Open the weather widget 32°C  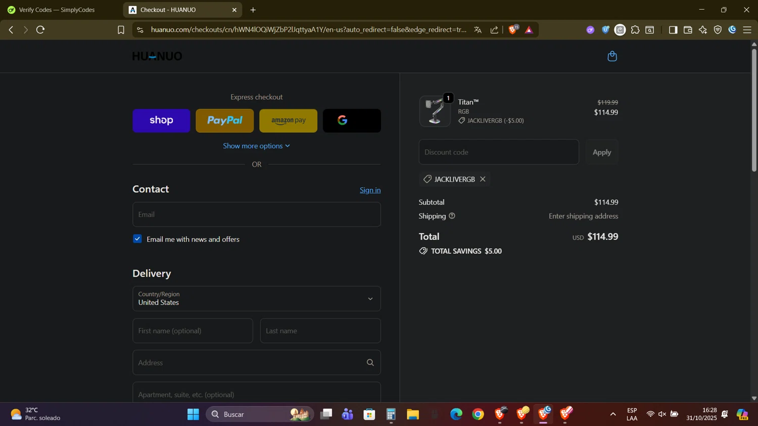(x=35, y=414)
